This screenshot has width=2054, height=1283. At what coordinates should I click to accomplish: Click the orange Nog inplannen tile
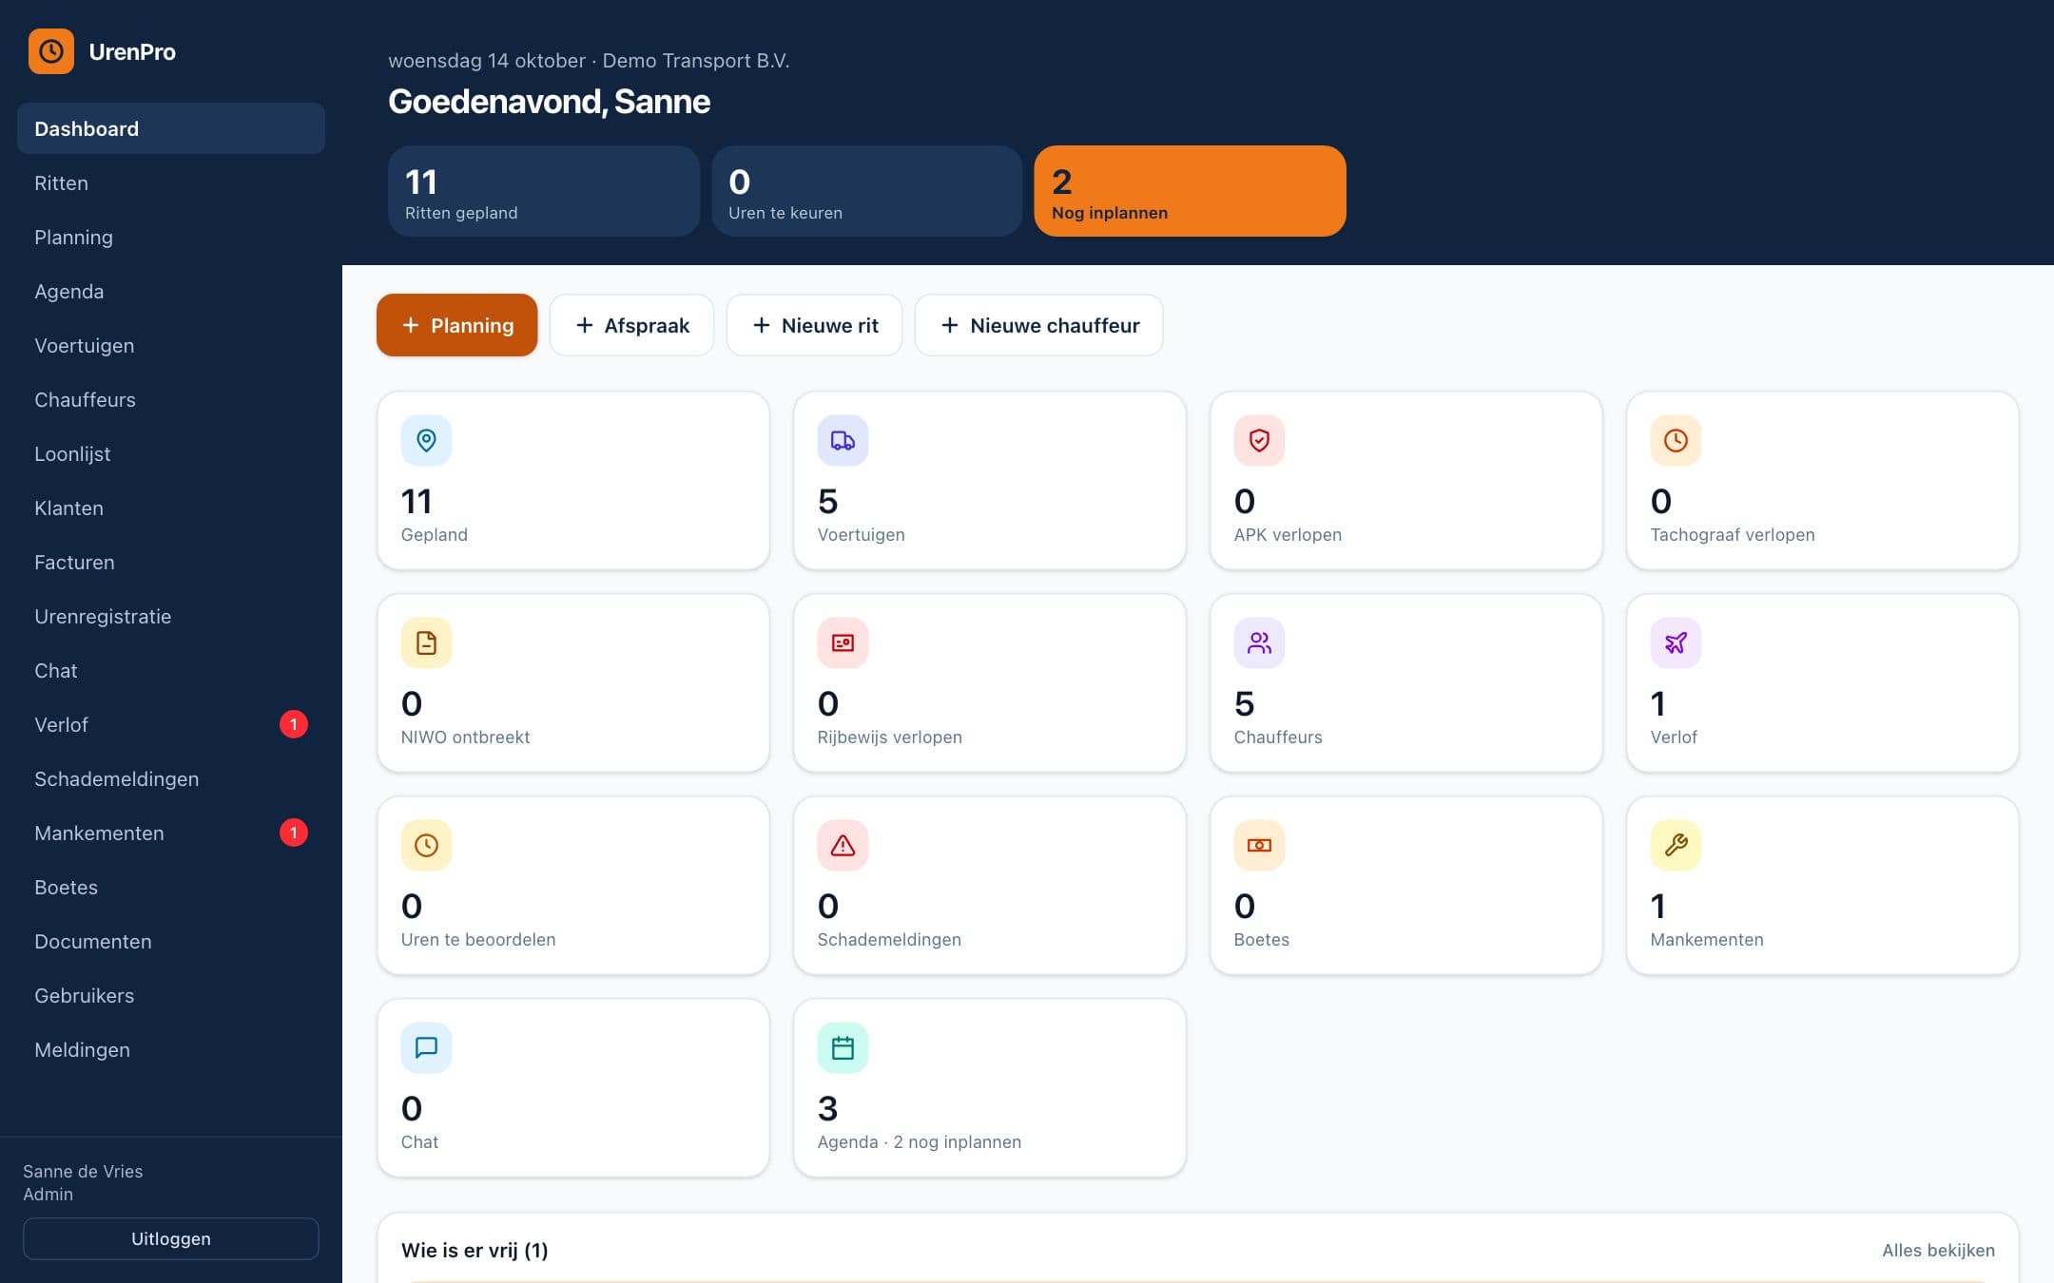[1191, 191]
